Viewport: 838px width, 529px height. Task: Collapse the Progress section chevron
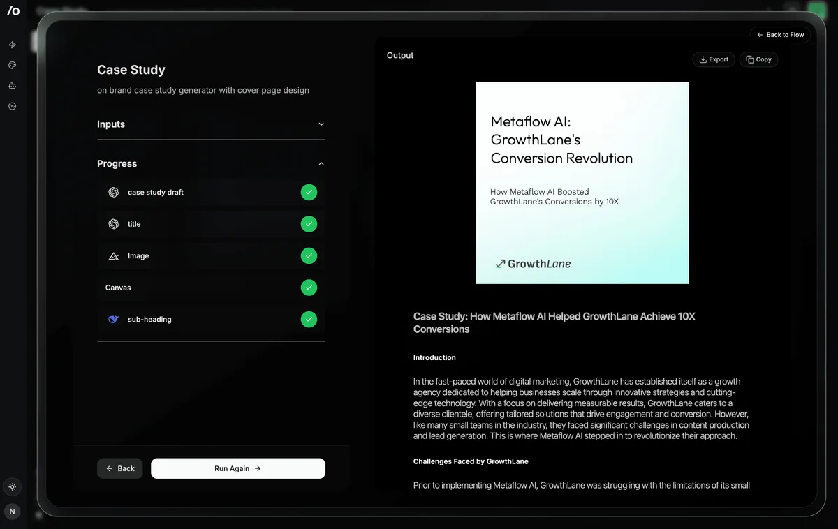pyautogui.click(x=321, y=164)
